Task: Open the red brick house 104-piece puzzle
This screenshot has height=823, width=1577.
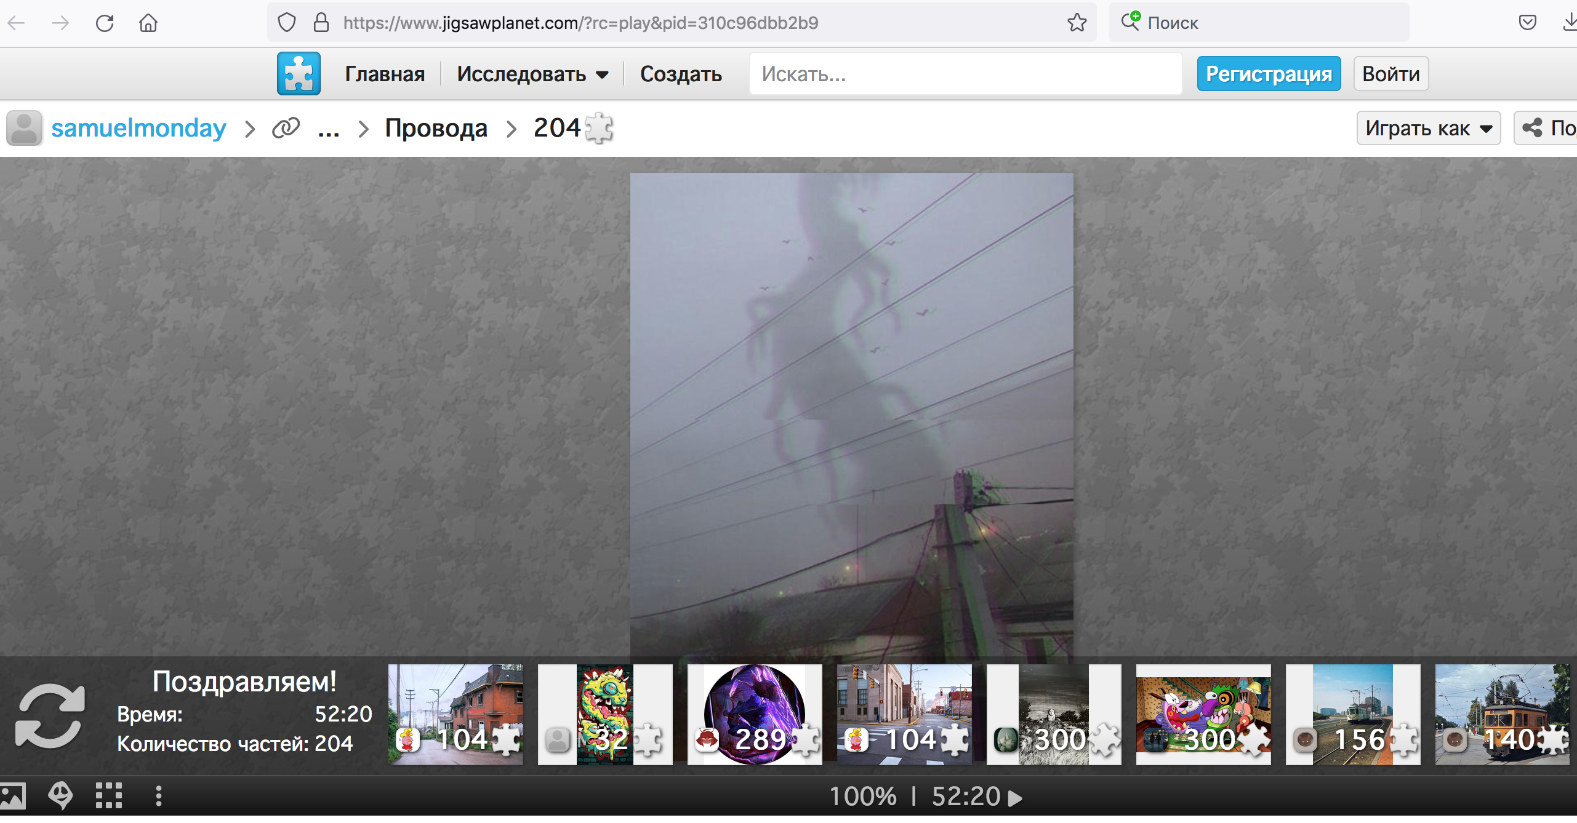Action: [x=455, y=715]
